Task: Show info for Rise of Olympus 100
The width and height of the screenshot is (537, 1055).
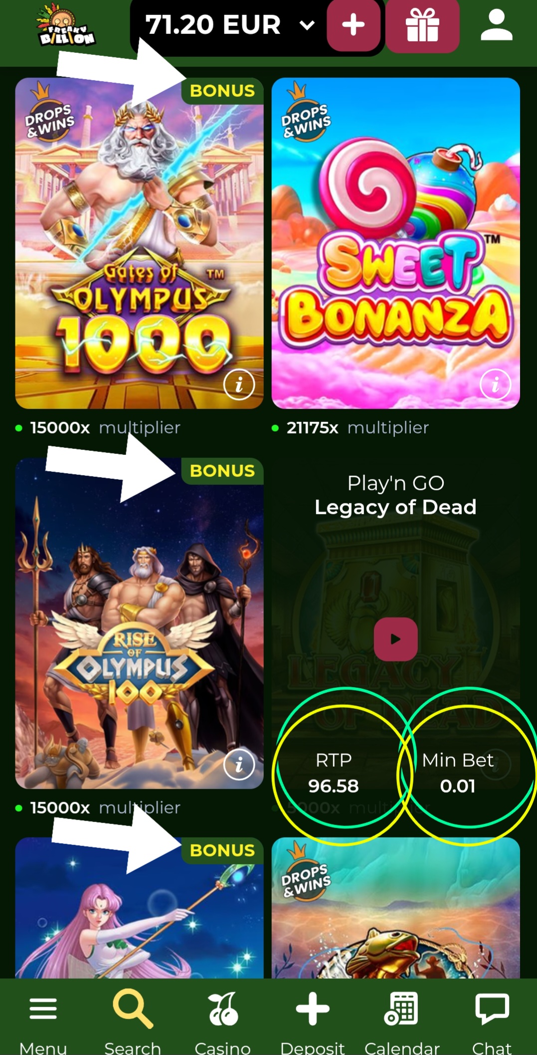Action: coord(239,765)
